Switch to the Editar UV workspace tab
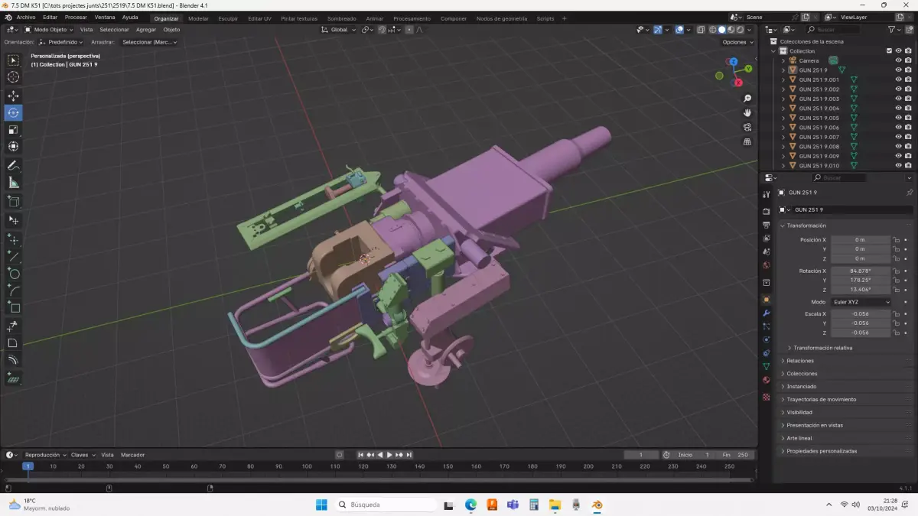918x516 pixels. [259, 18]
